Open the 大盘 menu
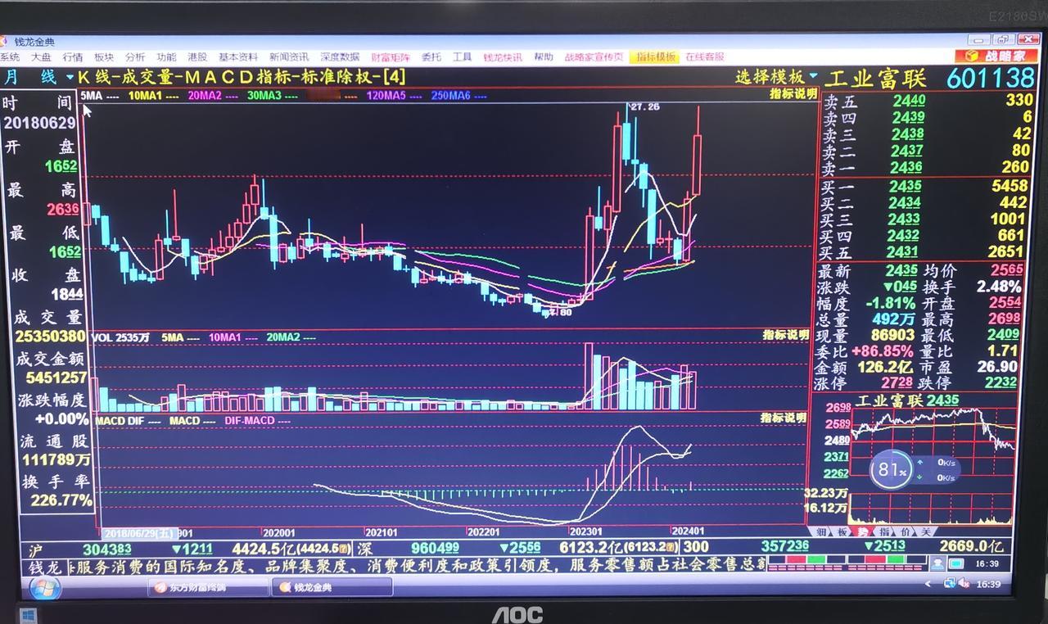 (41, 57)
